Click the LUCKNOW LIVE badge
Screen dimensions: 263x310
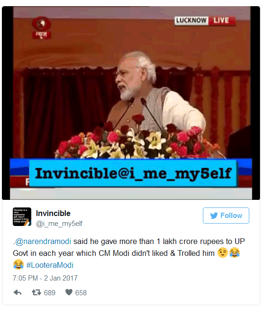(x=205, y=21)
